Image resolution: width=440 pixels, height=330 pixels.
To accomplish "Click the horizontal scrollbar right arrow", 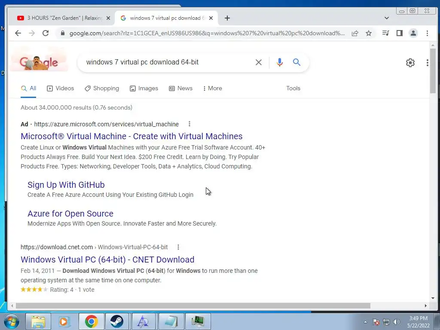I will click(x=426, y=306).
